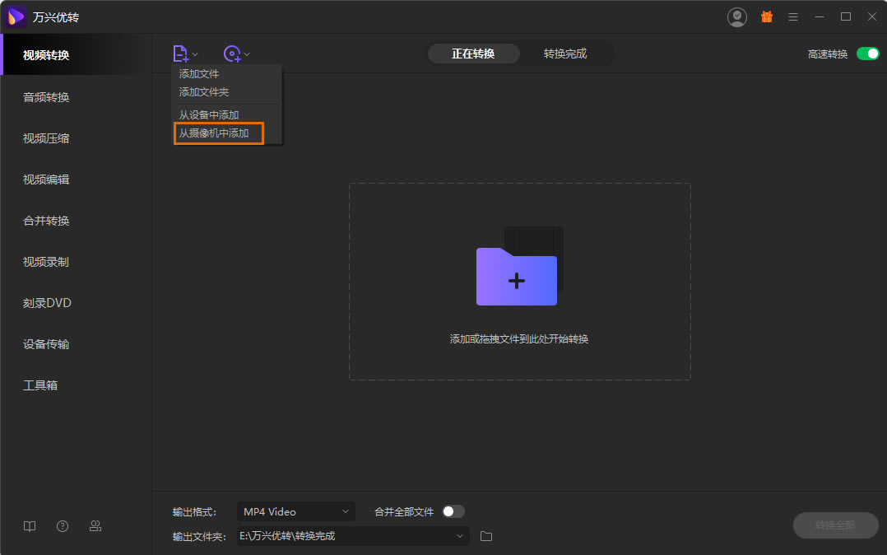Open the user account profile icon
Screen dimensions: 887x555
click(x=737, y=16)
